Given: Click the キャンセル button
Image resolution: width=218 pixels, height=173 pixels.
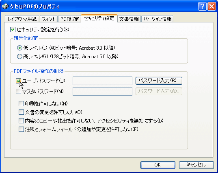Looking at the screenshot, I should click(196, 165).
